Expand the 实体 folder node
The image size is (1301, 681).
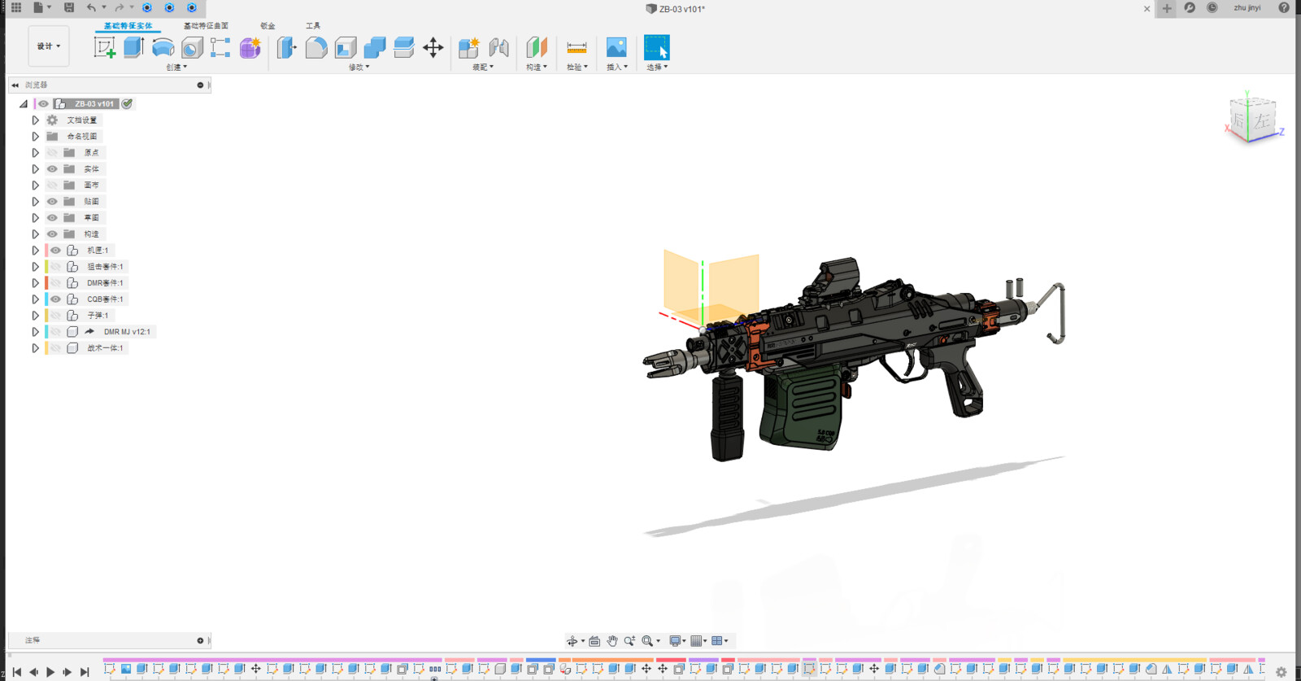click(35, 169)
